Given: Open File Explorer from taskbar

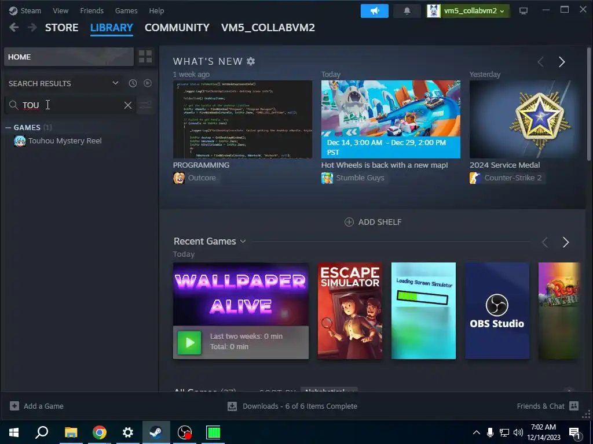Looking at the screenshot, I should coord(71,432).
